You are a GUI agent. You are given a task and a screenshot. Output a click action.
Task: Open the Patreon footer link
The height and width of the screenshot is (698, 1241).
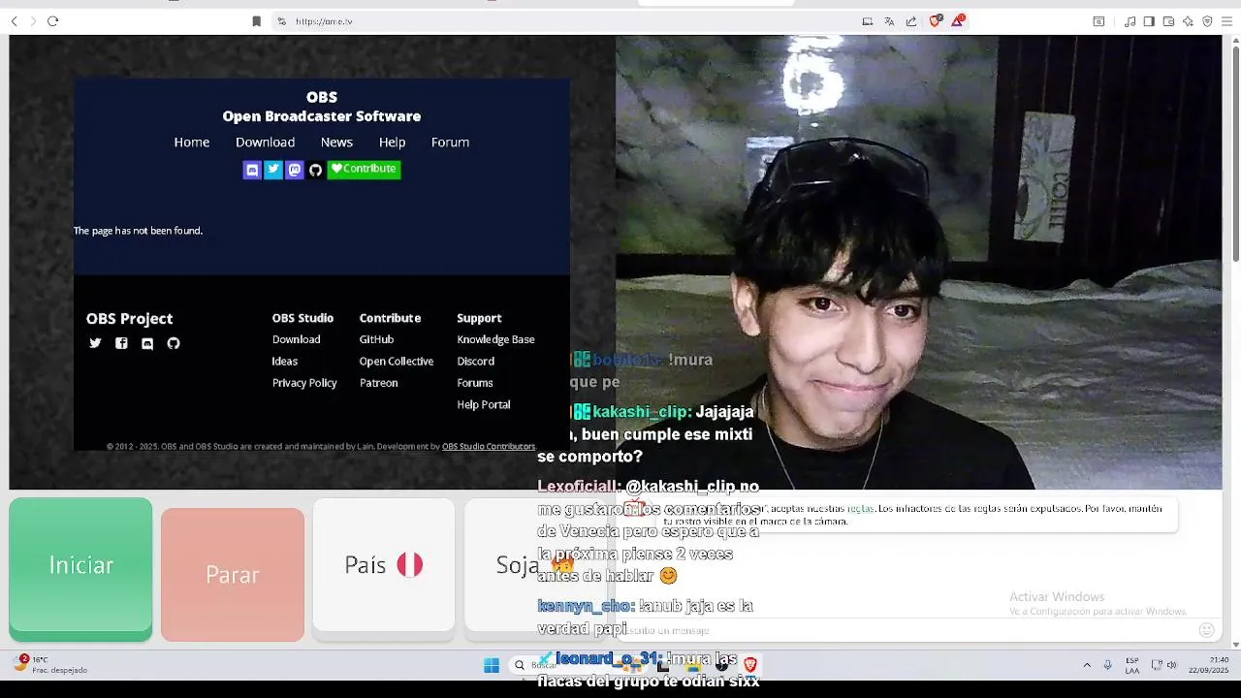click(x=378, y=383)
